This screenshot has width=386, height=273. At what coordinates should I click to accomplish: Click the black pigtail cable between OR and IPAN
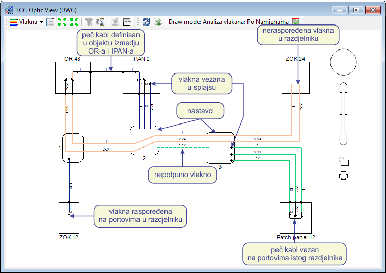point(106,72)
